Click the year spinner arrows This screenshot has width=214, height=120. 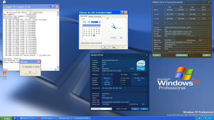pos(89,22)
